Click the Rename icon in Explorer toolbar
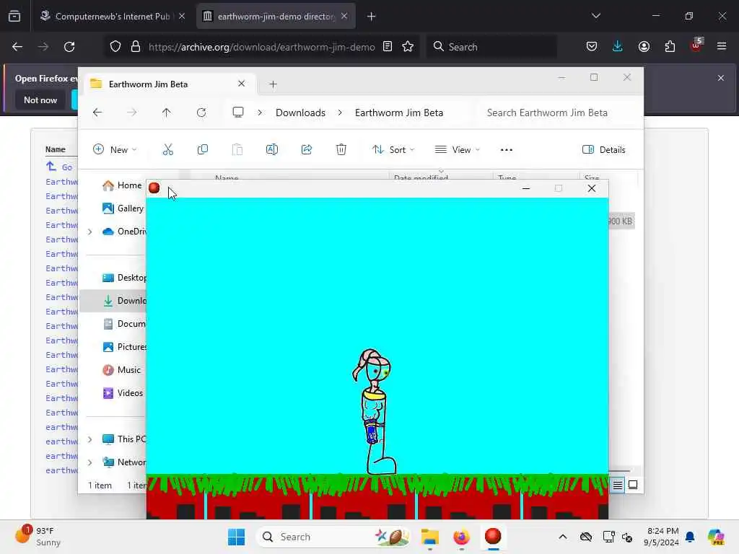Screen dimensions: 739x554 click(x=272, y=150)
